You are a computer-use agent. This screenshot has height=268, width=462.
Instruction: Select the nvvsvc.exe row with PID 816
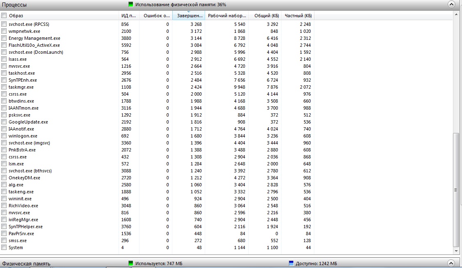157,213
